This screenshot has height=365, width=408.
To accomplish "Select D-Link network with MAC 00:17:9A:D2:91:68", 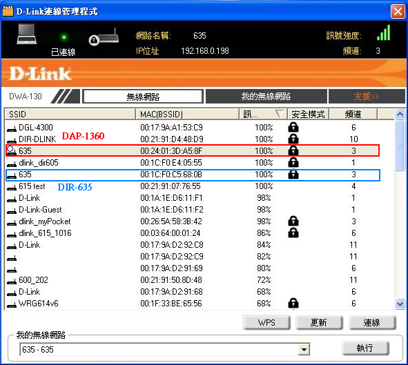I will click(x=193, y=292).
